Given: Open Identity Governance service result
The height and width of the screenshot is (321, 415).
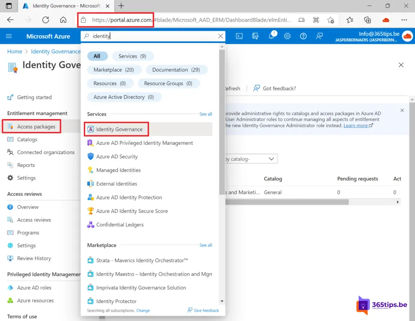Looking at the screenshot, I should point(150,129).
